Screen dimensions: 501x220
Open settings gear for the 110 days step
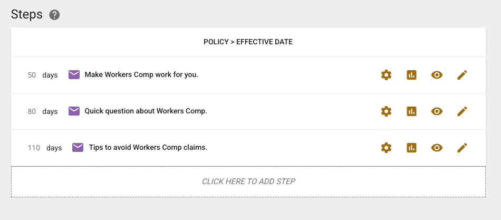pyautogui.click(x=387, y=148)
